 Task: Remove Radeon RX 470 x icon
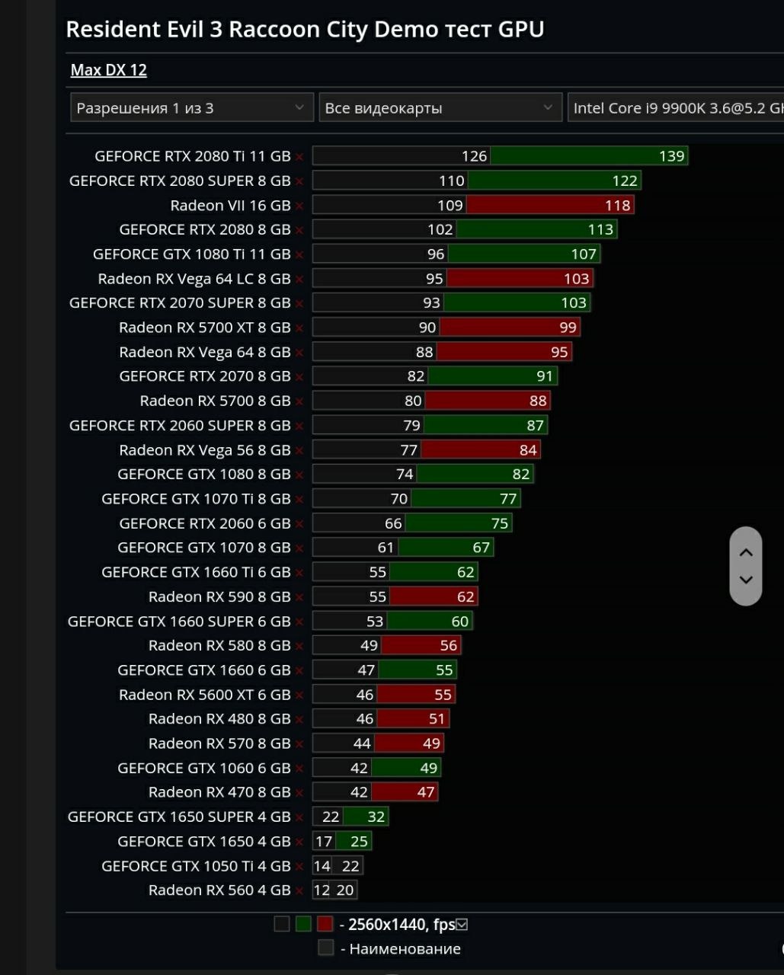(x=299, y=793)
